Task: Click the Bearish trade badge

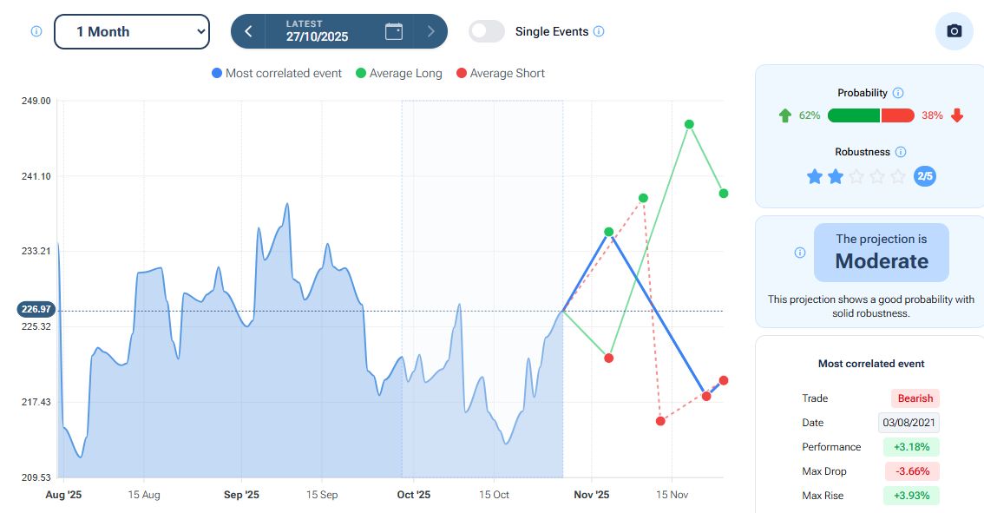Action: pyautogui.click(x=915, y=398)
